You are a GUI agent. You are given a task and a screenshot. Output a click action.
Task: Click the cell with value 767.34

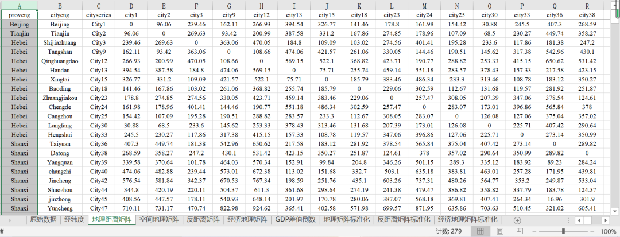pos(262,181)
